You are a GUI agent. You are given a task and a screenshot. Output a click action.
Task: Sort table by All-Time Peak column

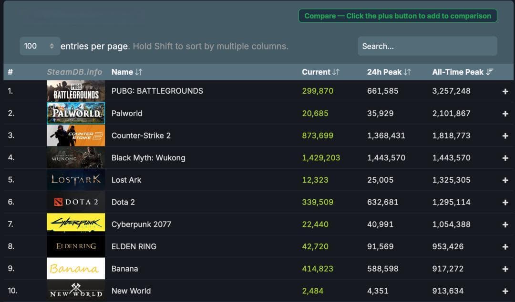pyautogui.click(x=463, y=72)
